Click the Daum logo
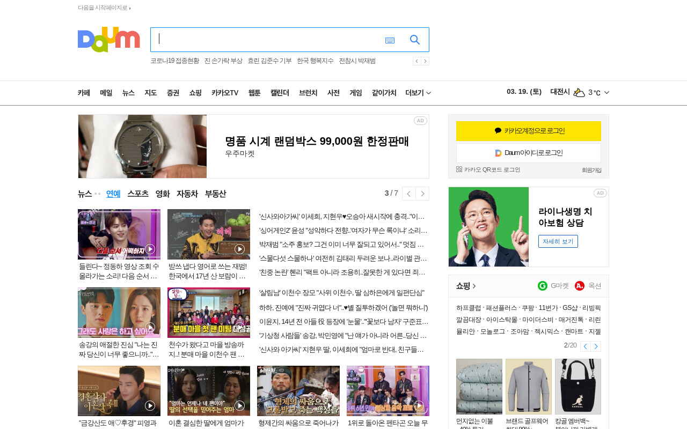Image resolution: width=687 pixels, height=429 pixels. (109, 40)
